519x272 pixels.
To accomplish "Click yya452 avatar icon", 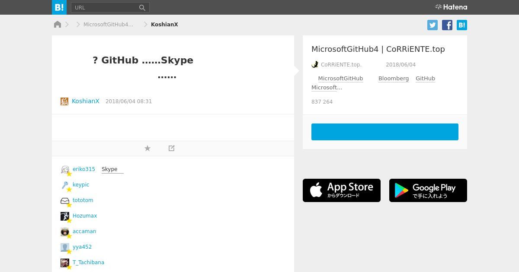I will tap(65, 247).
